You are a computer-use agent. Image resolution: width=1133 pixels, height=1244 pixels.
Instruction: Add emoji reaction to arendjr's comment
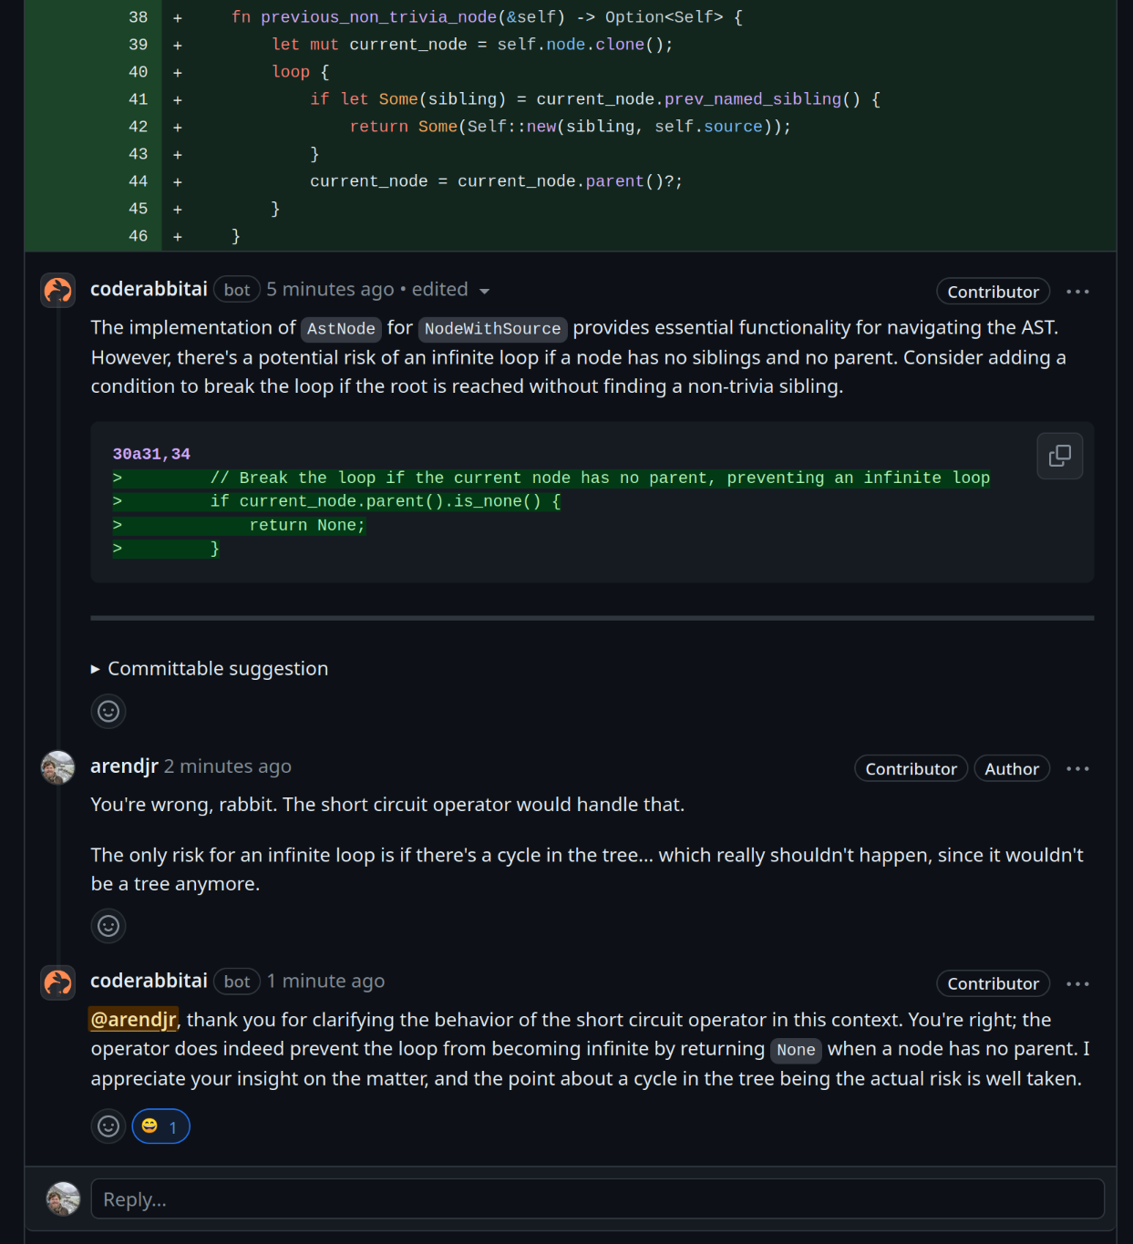[x=108, y=927]
